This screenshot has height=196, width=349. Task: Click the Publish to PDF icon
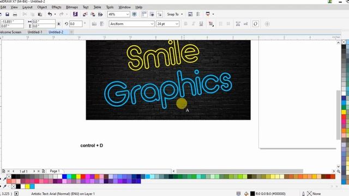coord(100,15)
